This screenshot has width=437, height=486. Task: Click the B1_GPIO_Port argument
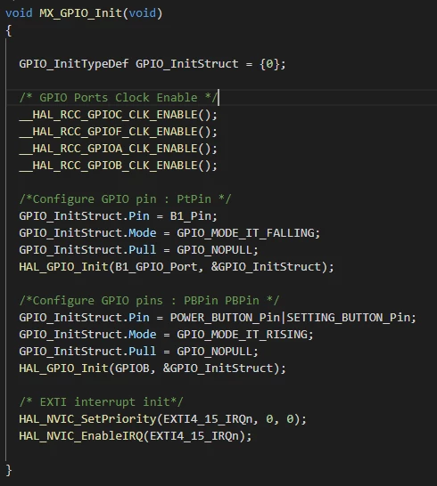pos(156,267)
